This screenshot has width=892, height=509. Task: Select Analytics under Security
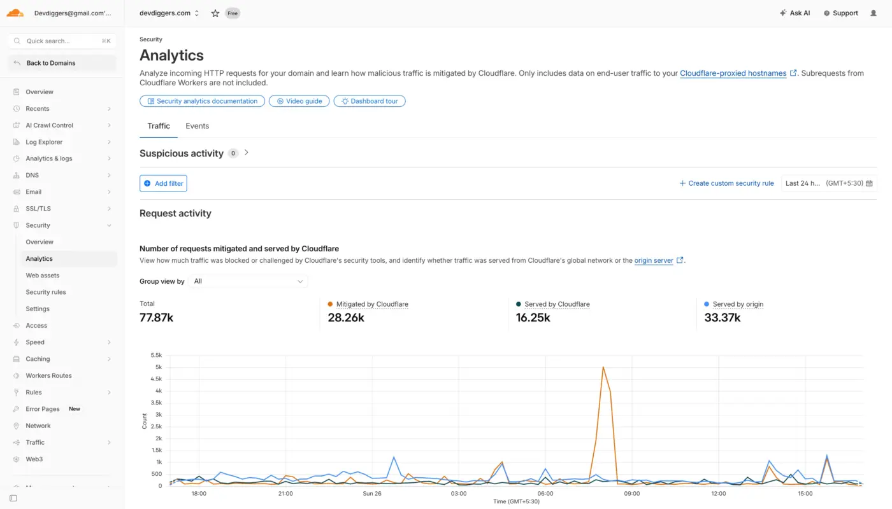point(69,259)
